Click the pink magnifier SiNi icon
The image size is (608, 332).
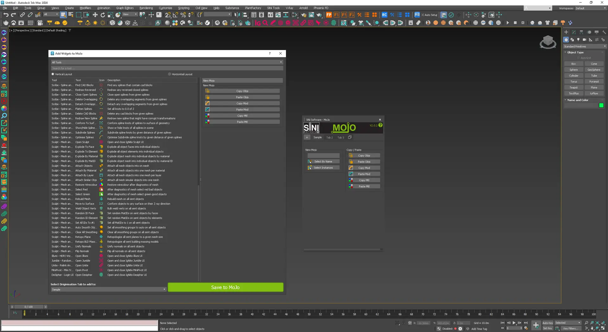tap(265, 23)
